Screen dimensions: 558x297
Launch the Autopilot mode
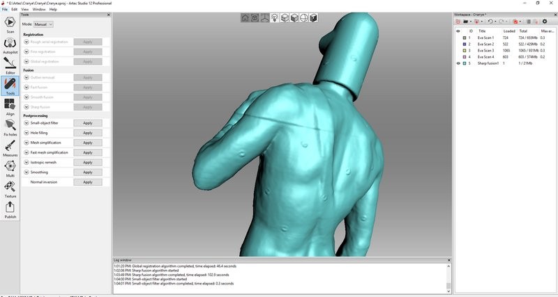(10, 44)
